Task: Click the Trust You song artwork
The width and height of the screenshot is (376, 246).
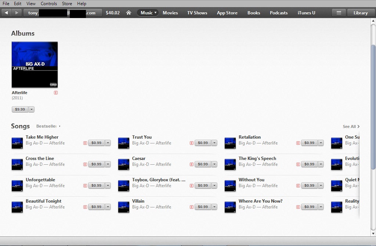Action: click(x=124, y=143)
